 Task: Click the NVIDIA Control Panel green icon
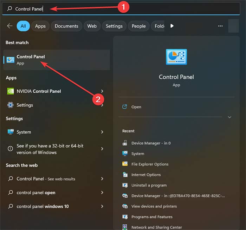[10, 91]
